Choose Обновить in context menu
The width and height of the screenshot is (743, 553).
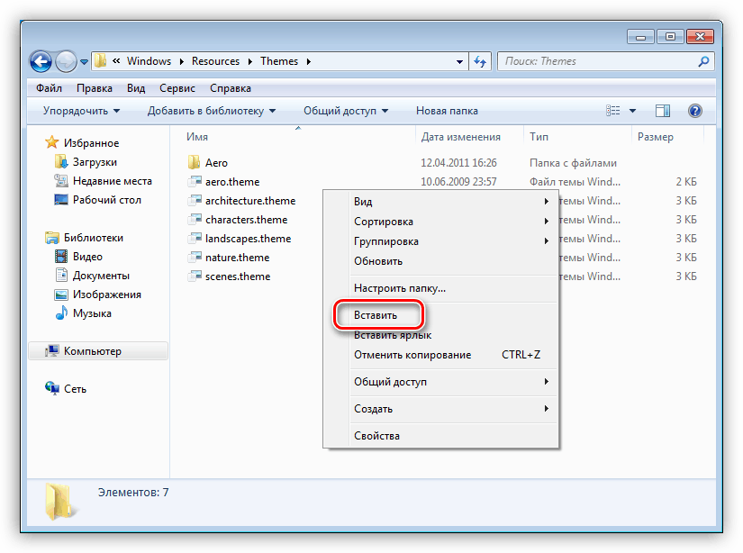click(440, 261)
